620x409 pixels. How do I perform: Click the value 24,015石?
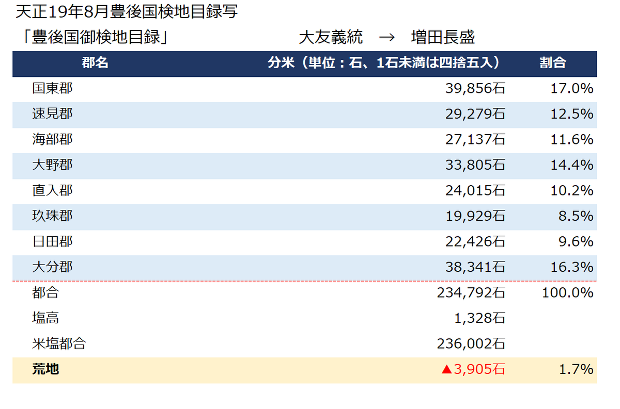pyautogui.click(x=475, y=191)
